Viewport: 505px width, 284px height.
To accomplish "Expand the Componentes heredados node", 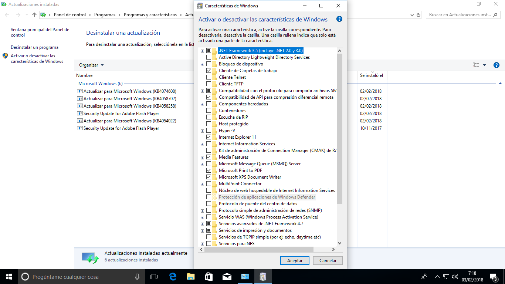I will click(x=202, y=104).
